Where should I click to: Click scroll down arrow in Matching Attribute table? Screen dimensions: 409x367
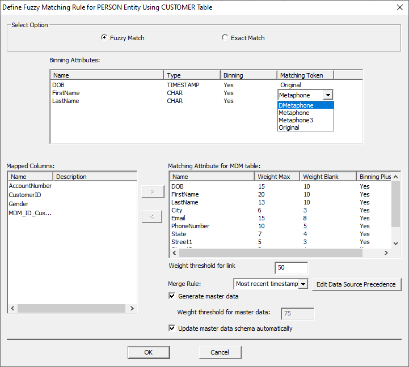[395, 244]
